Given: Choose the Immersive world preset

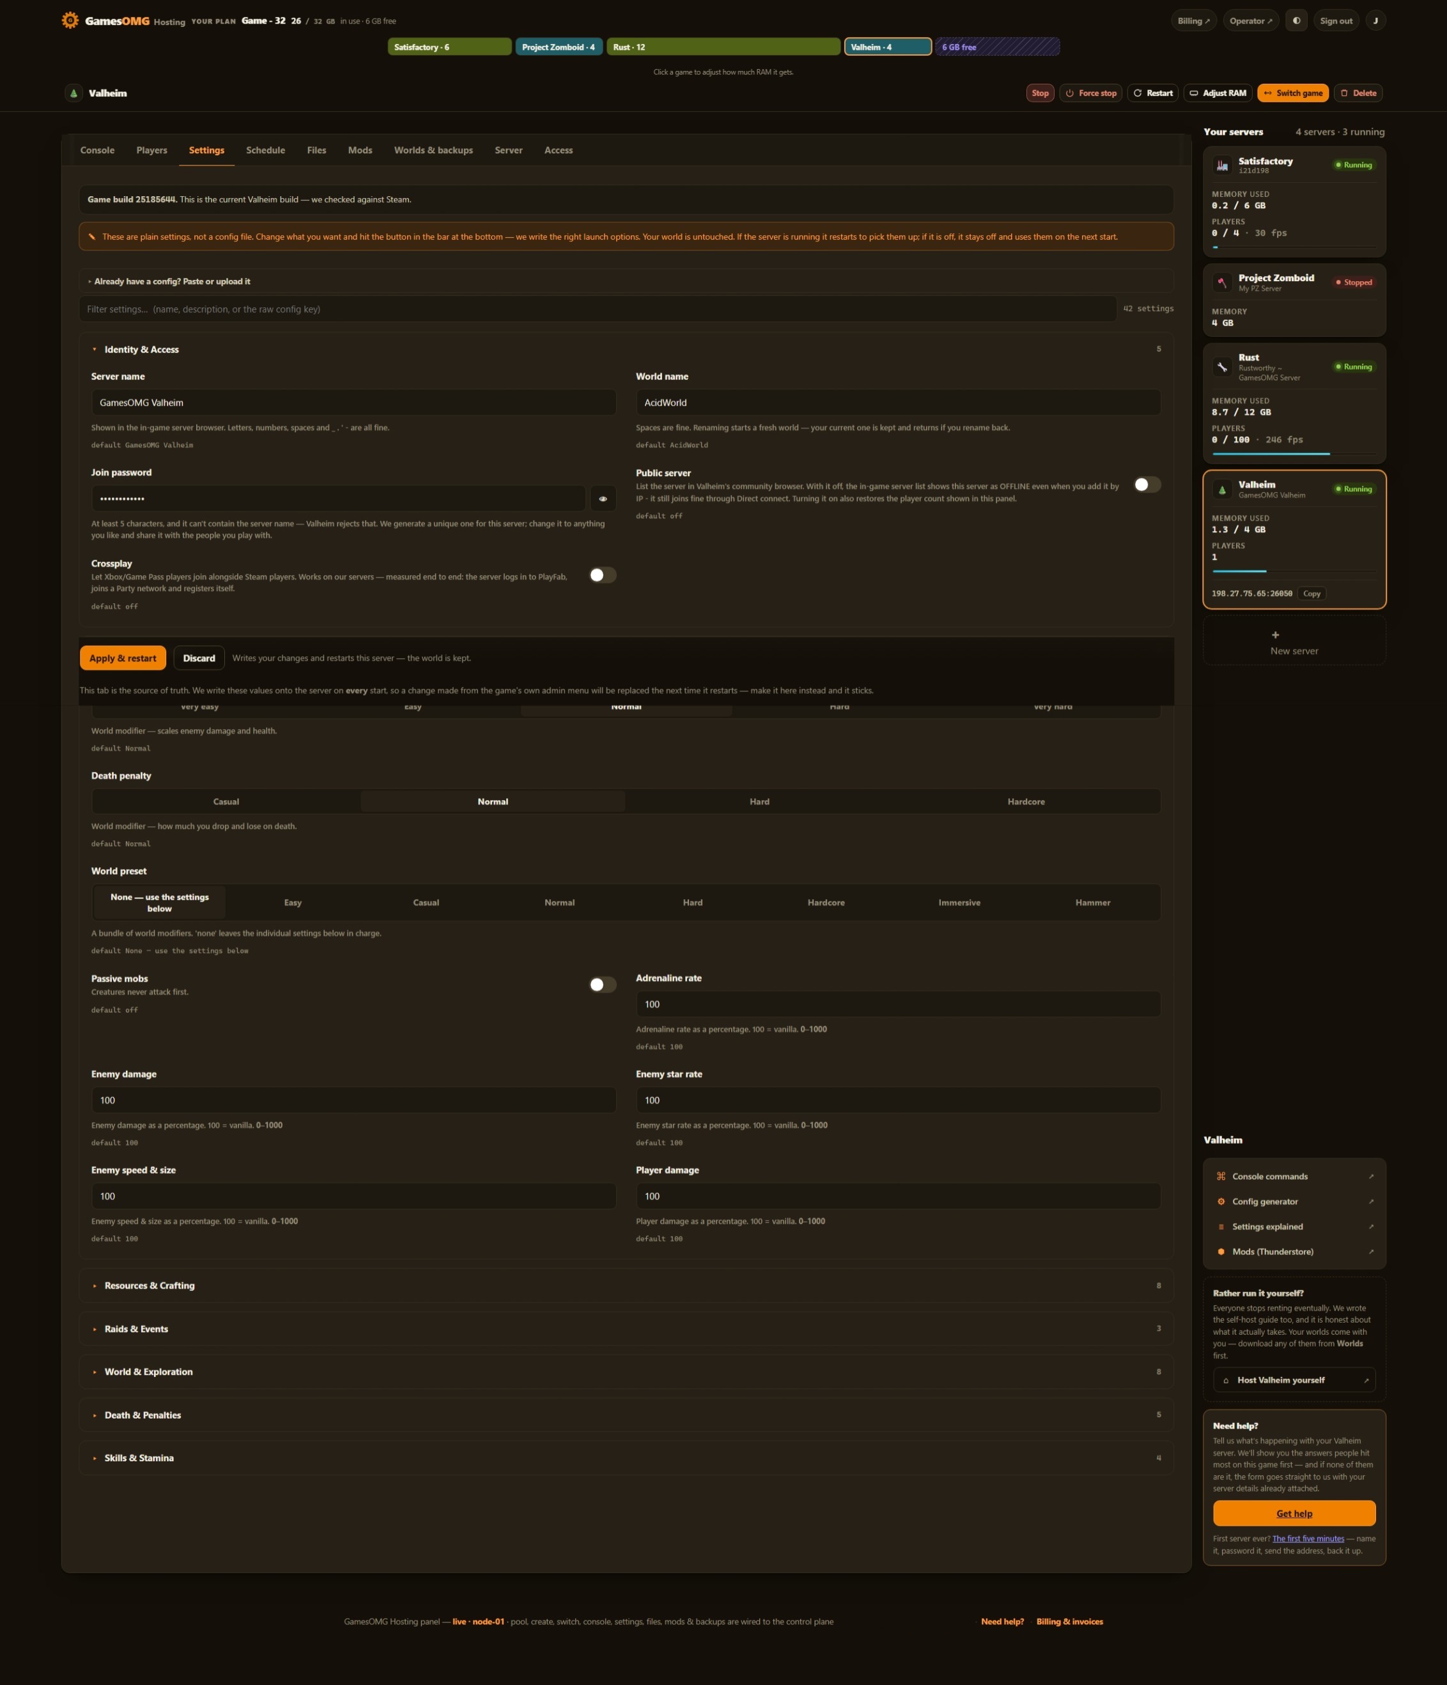Looking at the screenshot, I should [x=959, y=903].
